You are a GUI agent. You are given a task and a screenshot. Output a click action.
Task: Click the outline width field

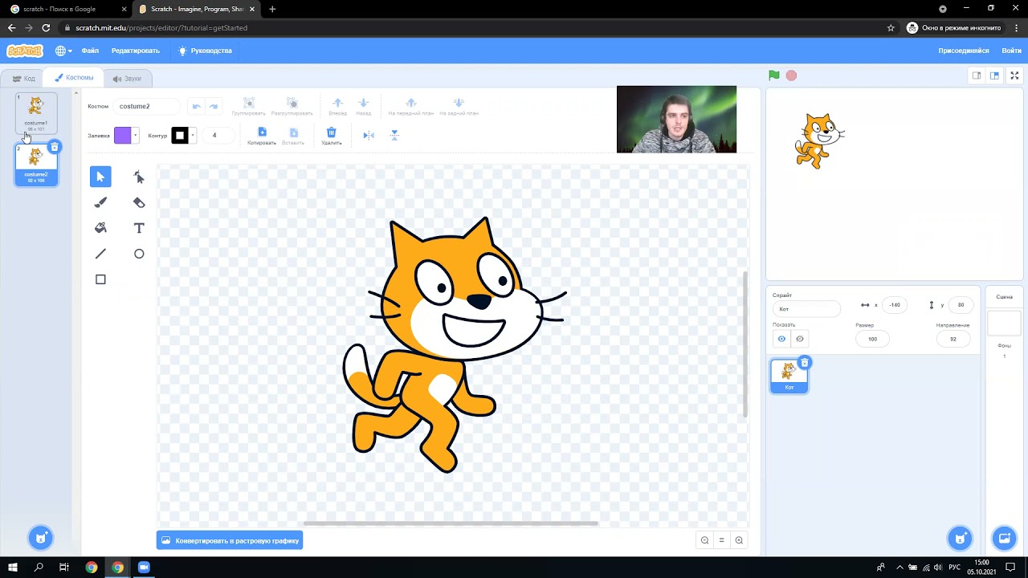tap(217, 136)
